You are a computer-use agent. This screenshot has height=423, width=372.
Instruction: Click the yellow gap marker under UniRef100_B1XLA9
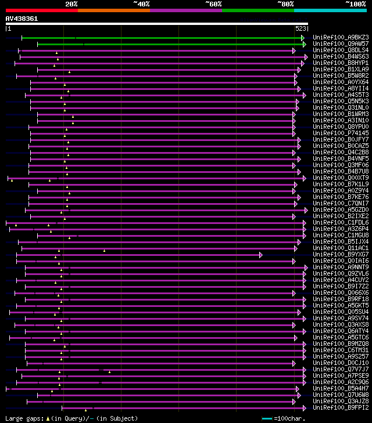(x=69, y=72)
